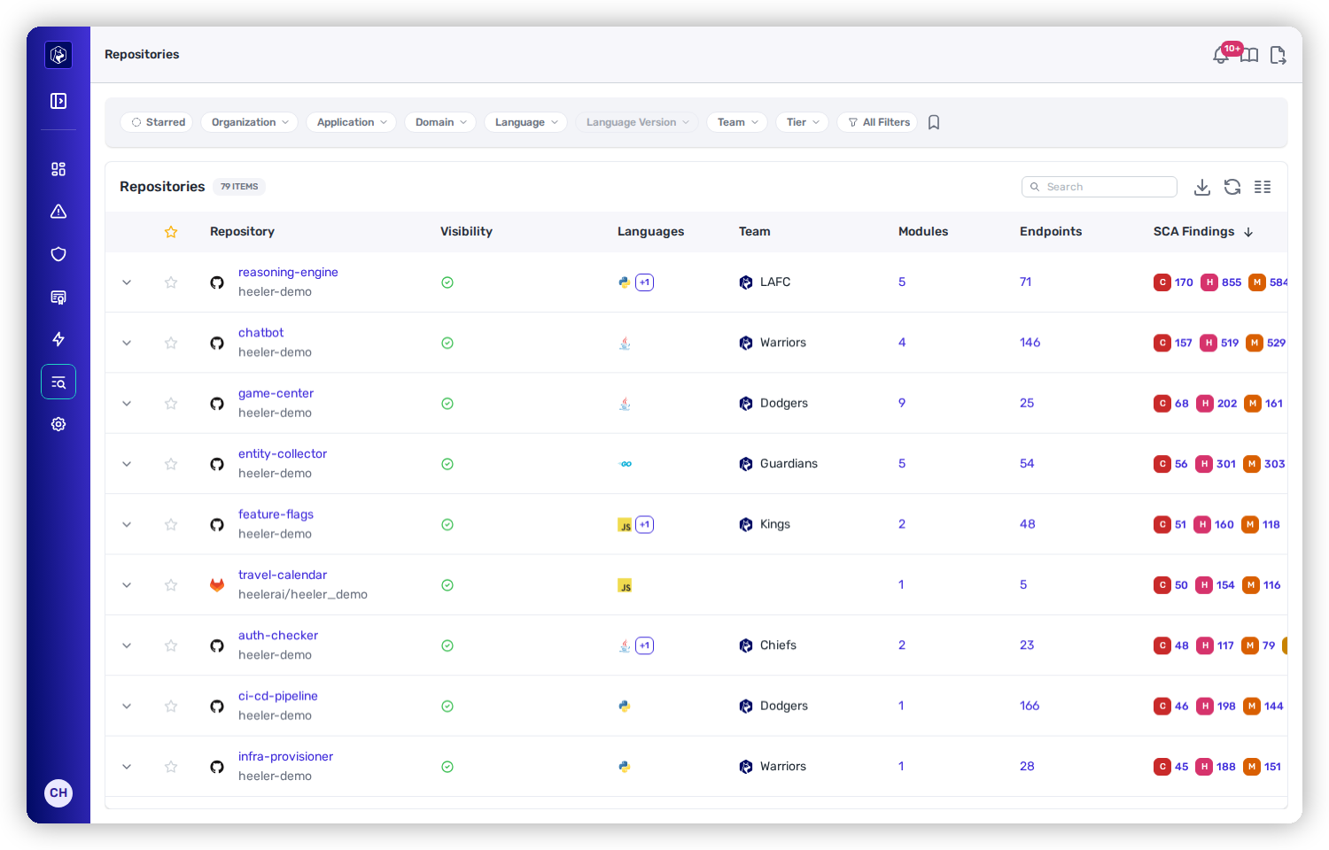Star the reasoning-engine repository
The height and width of the screenshot is (850, 1329).
[171, 282]
